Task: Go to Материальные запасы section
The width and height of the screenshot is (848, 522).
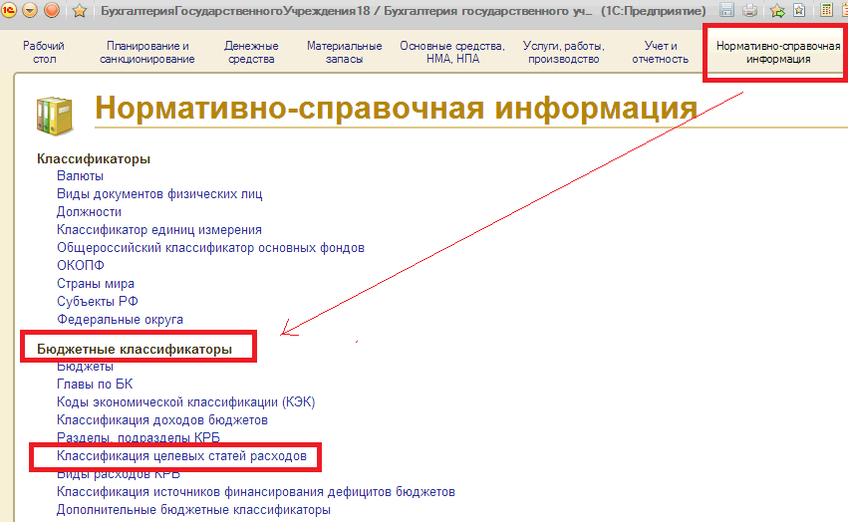Action: pos(345,53)
